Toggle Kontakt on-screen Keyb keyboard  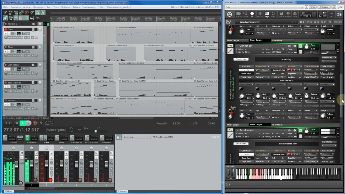(267, 14)
